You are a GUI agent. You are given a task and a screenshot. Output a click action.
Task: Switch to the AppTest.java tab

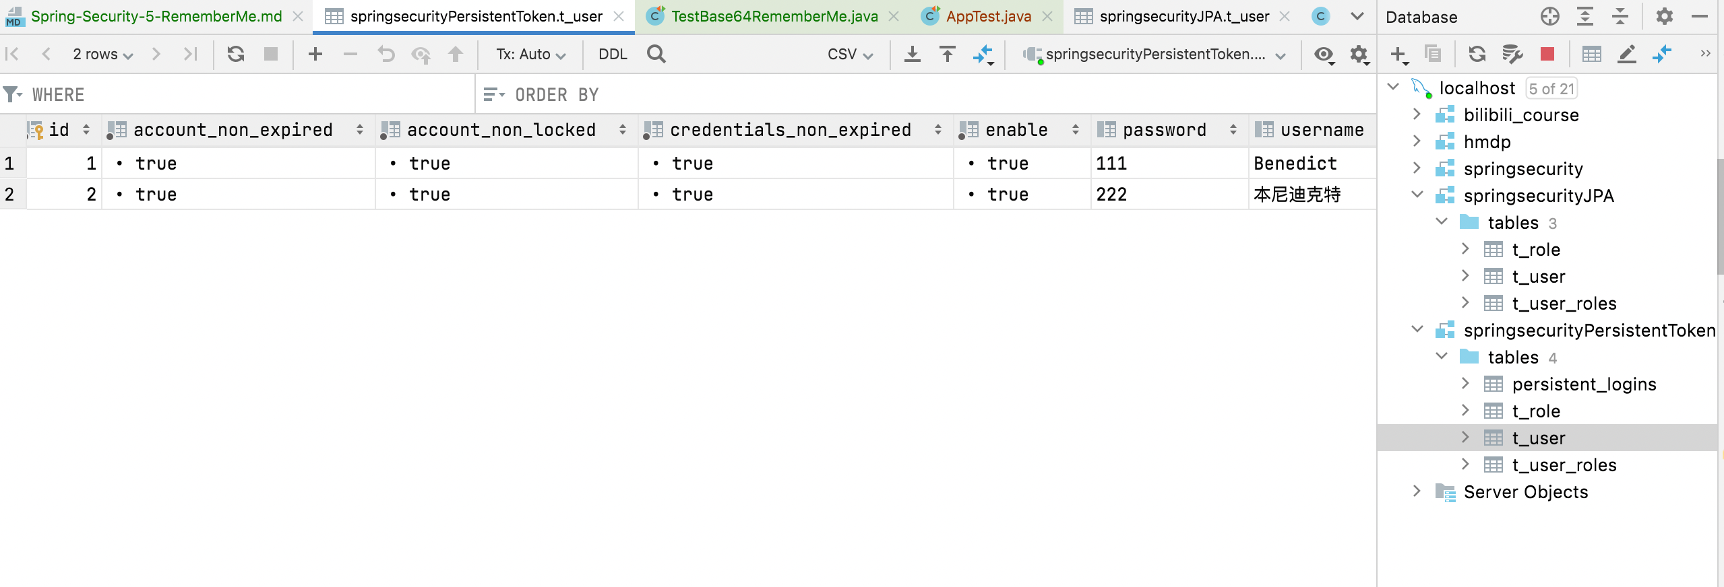(988, 16)
